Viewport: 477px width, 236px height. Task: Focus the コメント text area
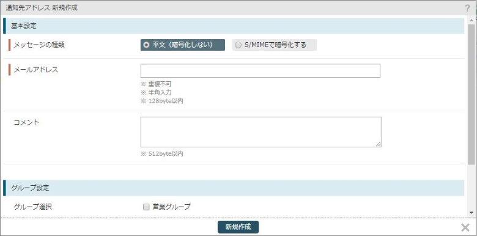click(261, 132)
